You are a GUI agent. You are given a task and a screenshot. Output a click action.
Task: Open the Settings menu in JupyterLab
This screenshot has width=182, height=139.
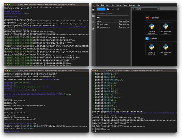(132, 5)
